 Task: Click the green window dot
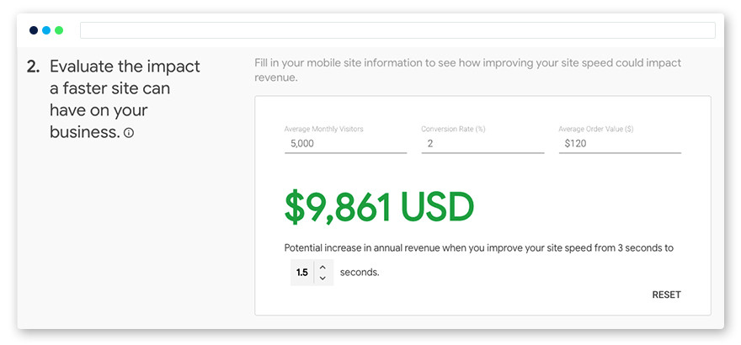tap(59, 30)
